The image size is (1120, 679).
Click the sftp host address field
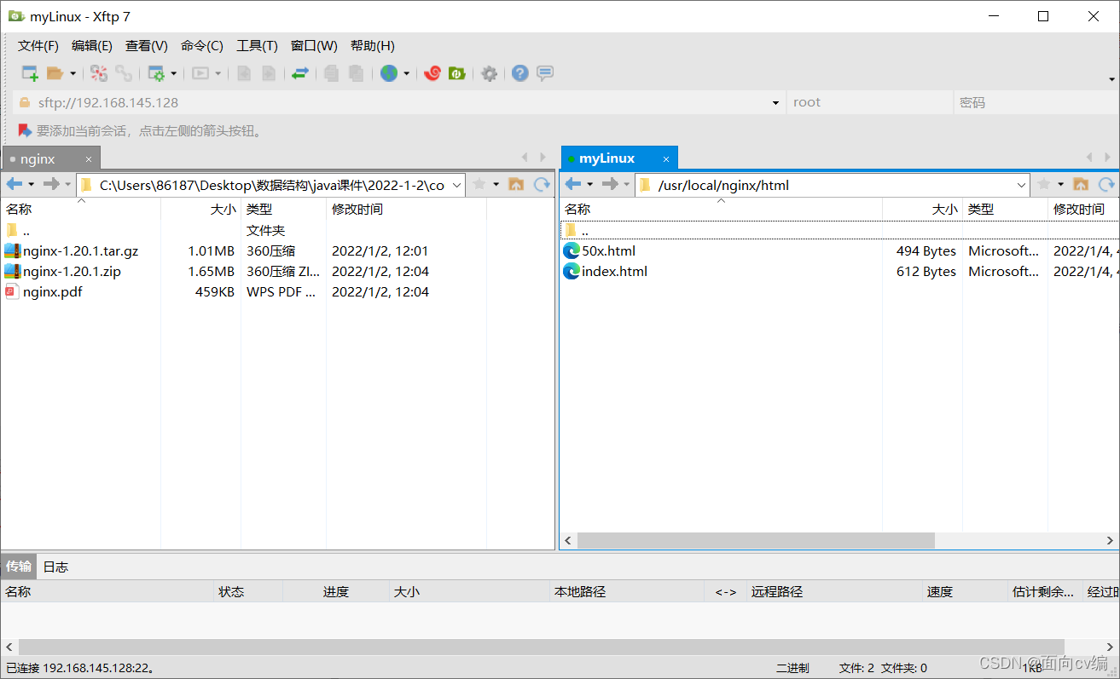point(401,103)
